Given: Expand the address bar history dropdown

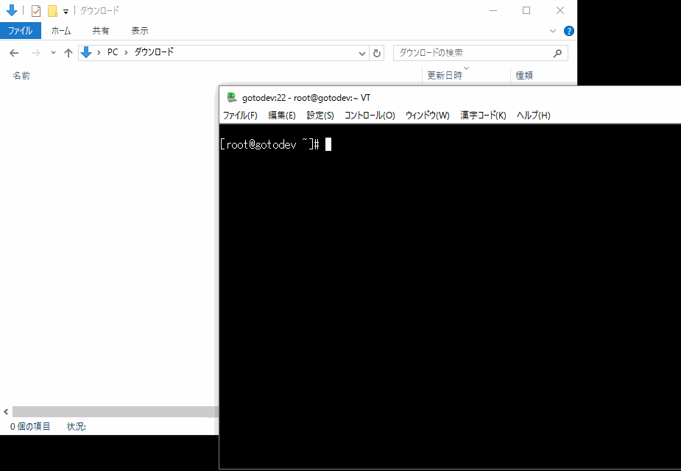Looking at the screenshot, I should [x=361, y=53].
